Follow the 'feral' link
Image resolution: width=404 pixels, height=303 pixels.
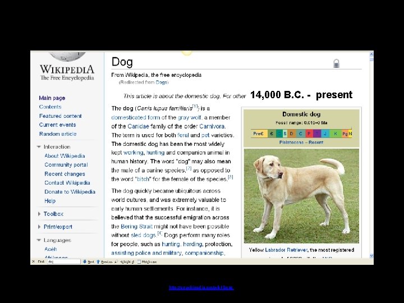tap(183, 135)
